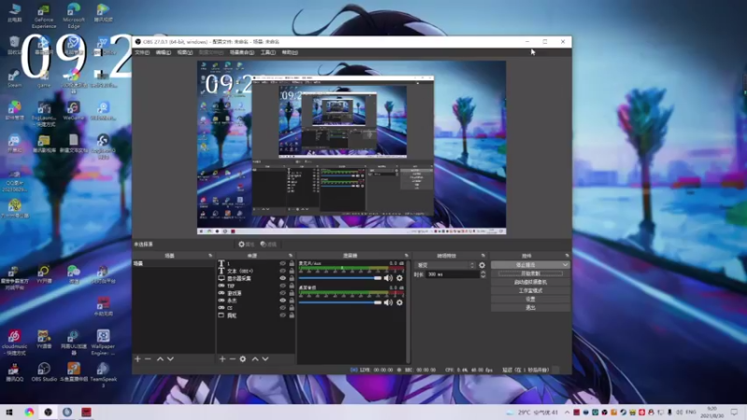The image size is (747, 420).
Task: Open 麦克风/Aux audio settings gear
Action: coord(400,278)
